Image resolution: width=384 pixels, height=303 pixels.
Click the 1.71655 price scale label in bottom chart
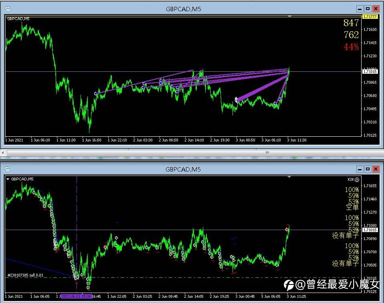coord(370,186)
